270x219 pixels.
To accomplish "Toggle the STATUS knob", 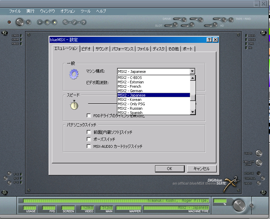I will 259,173.
